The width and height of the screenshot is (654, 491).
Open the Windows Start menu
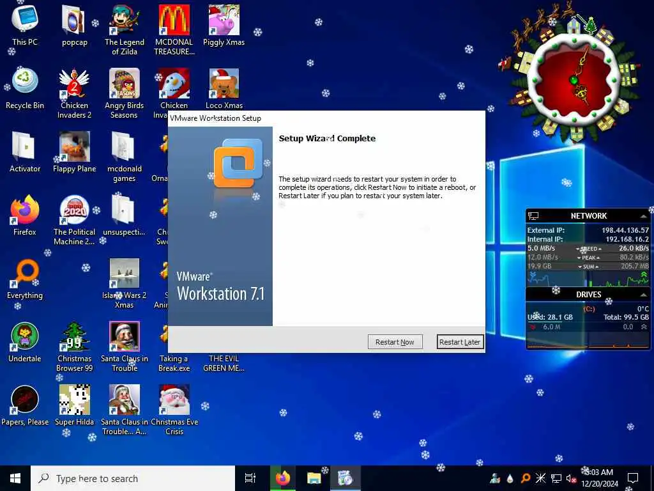[15, 478]
